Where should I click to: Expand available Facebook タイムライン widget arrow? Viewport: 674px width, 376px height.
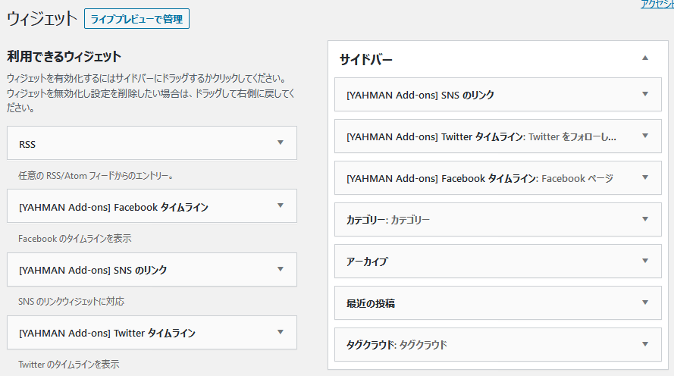click(x=281, y=206)
